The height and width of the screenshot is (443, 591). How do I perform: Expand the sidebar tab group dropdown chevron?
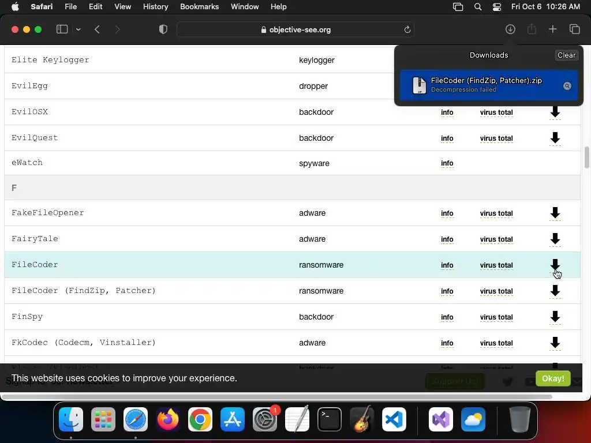(x=78, y=29)
